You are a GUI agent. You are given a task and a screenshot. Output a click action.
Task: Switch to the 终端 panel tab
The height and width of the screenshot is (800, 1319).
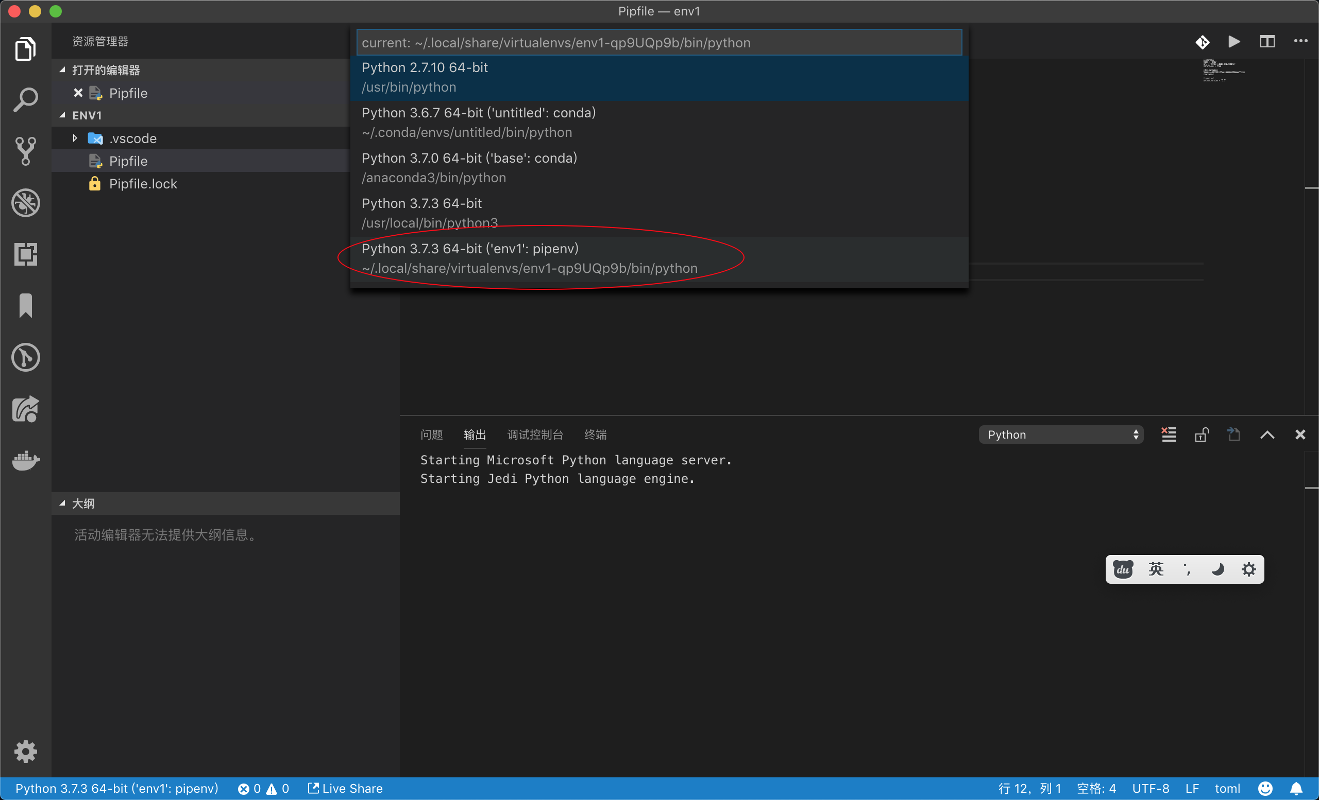tap(595, 435)
